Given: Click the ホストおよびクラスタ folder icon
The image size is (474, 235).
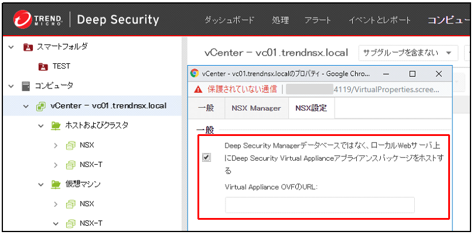Looking at the screenshot, I should 56,125.
